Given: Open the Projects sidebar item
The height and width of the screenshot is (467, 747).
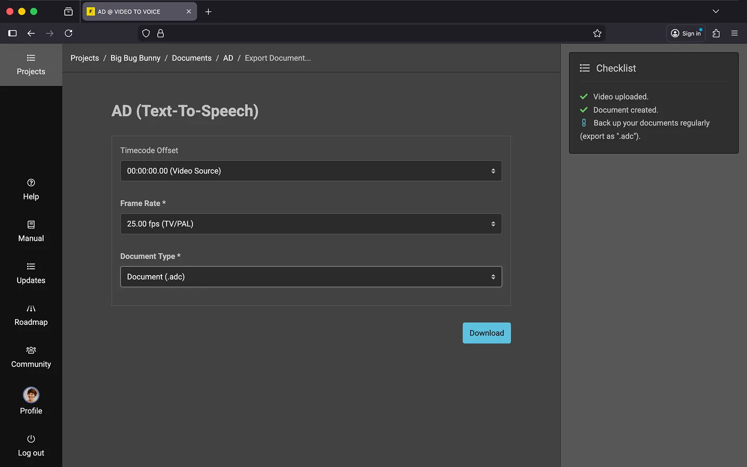Looking at the screenshot, I should coord(31,65).
